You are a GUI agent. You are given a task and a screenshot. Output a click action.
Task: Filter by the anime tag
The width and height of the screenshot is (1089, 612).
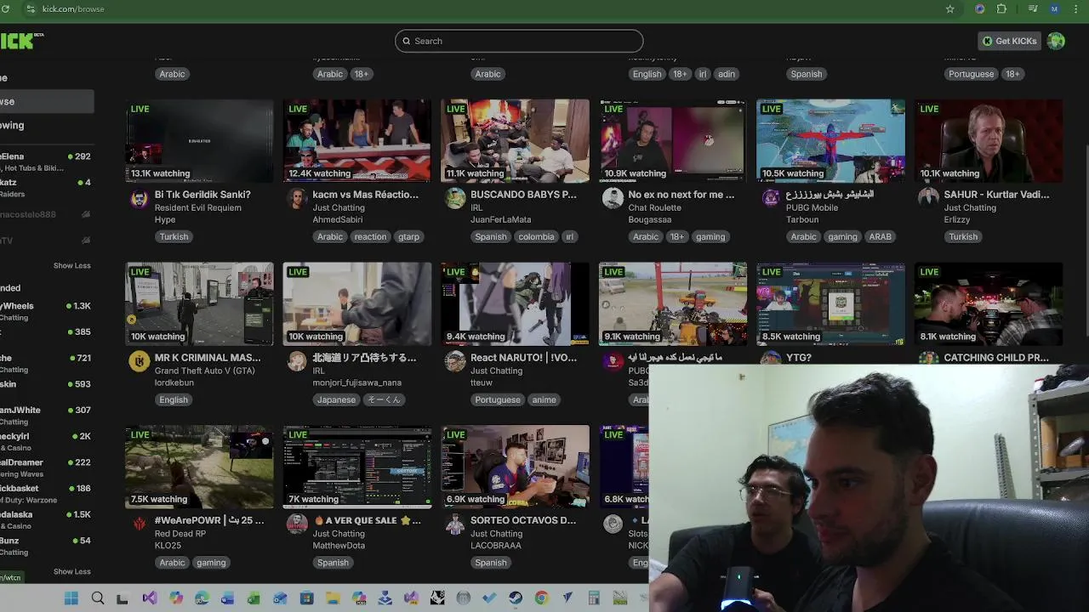pyautogui.click(x=544, y=399)
